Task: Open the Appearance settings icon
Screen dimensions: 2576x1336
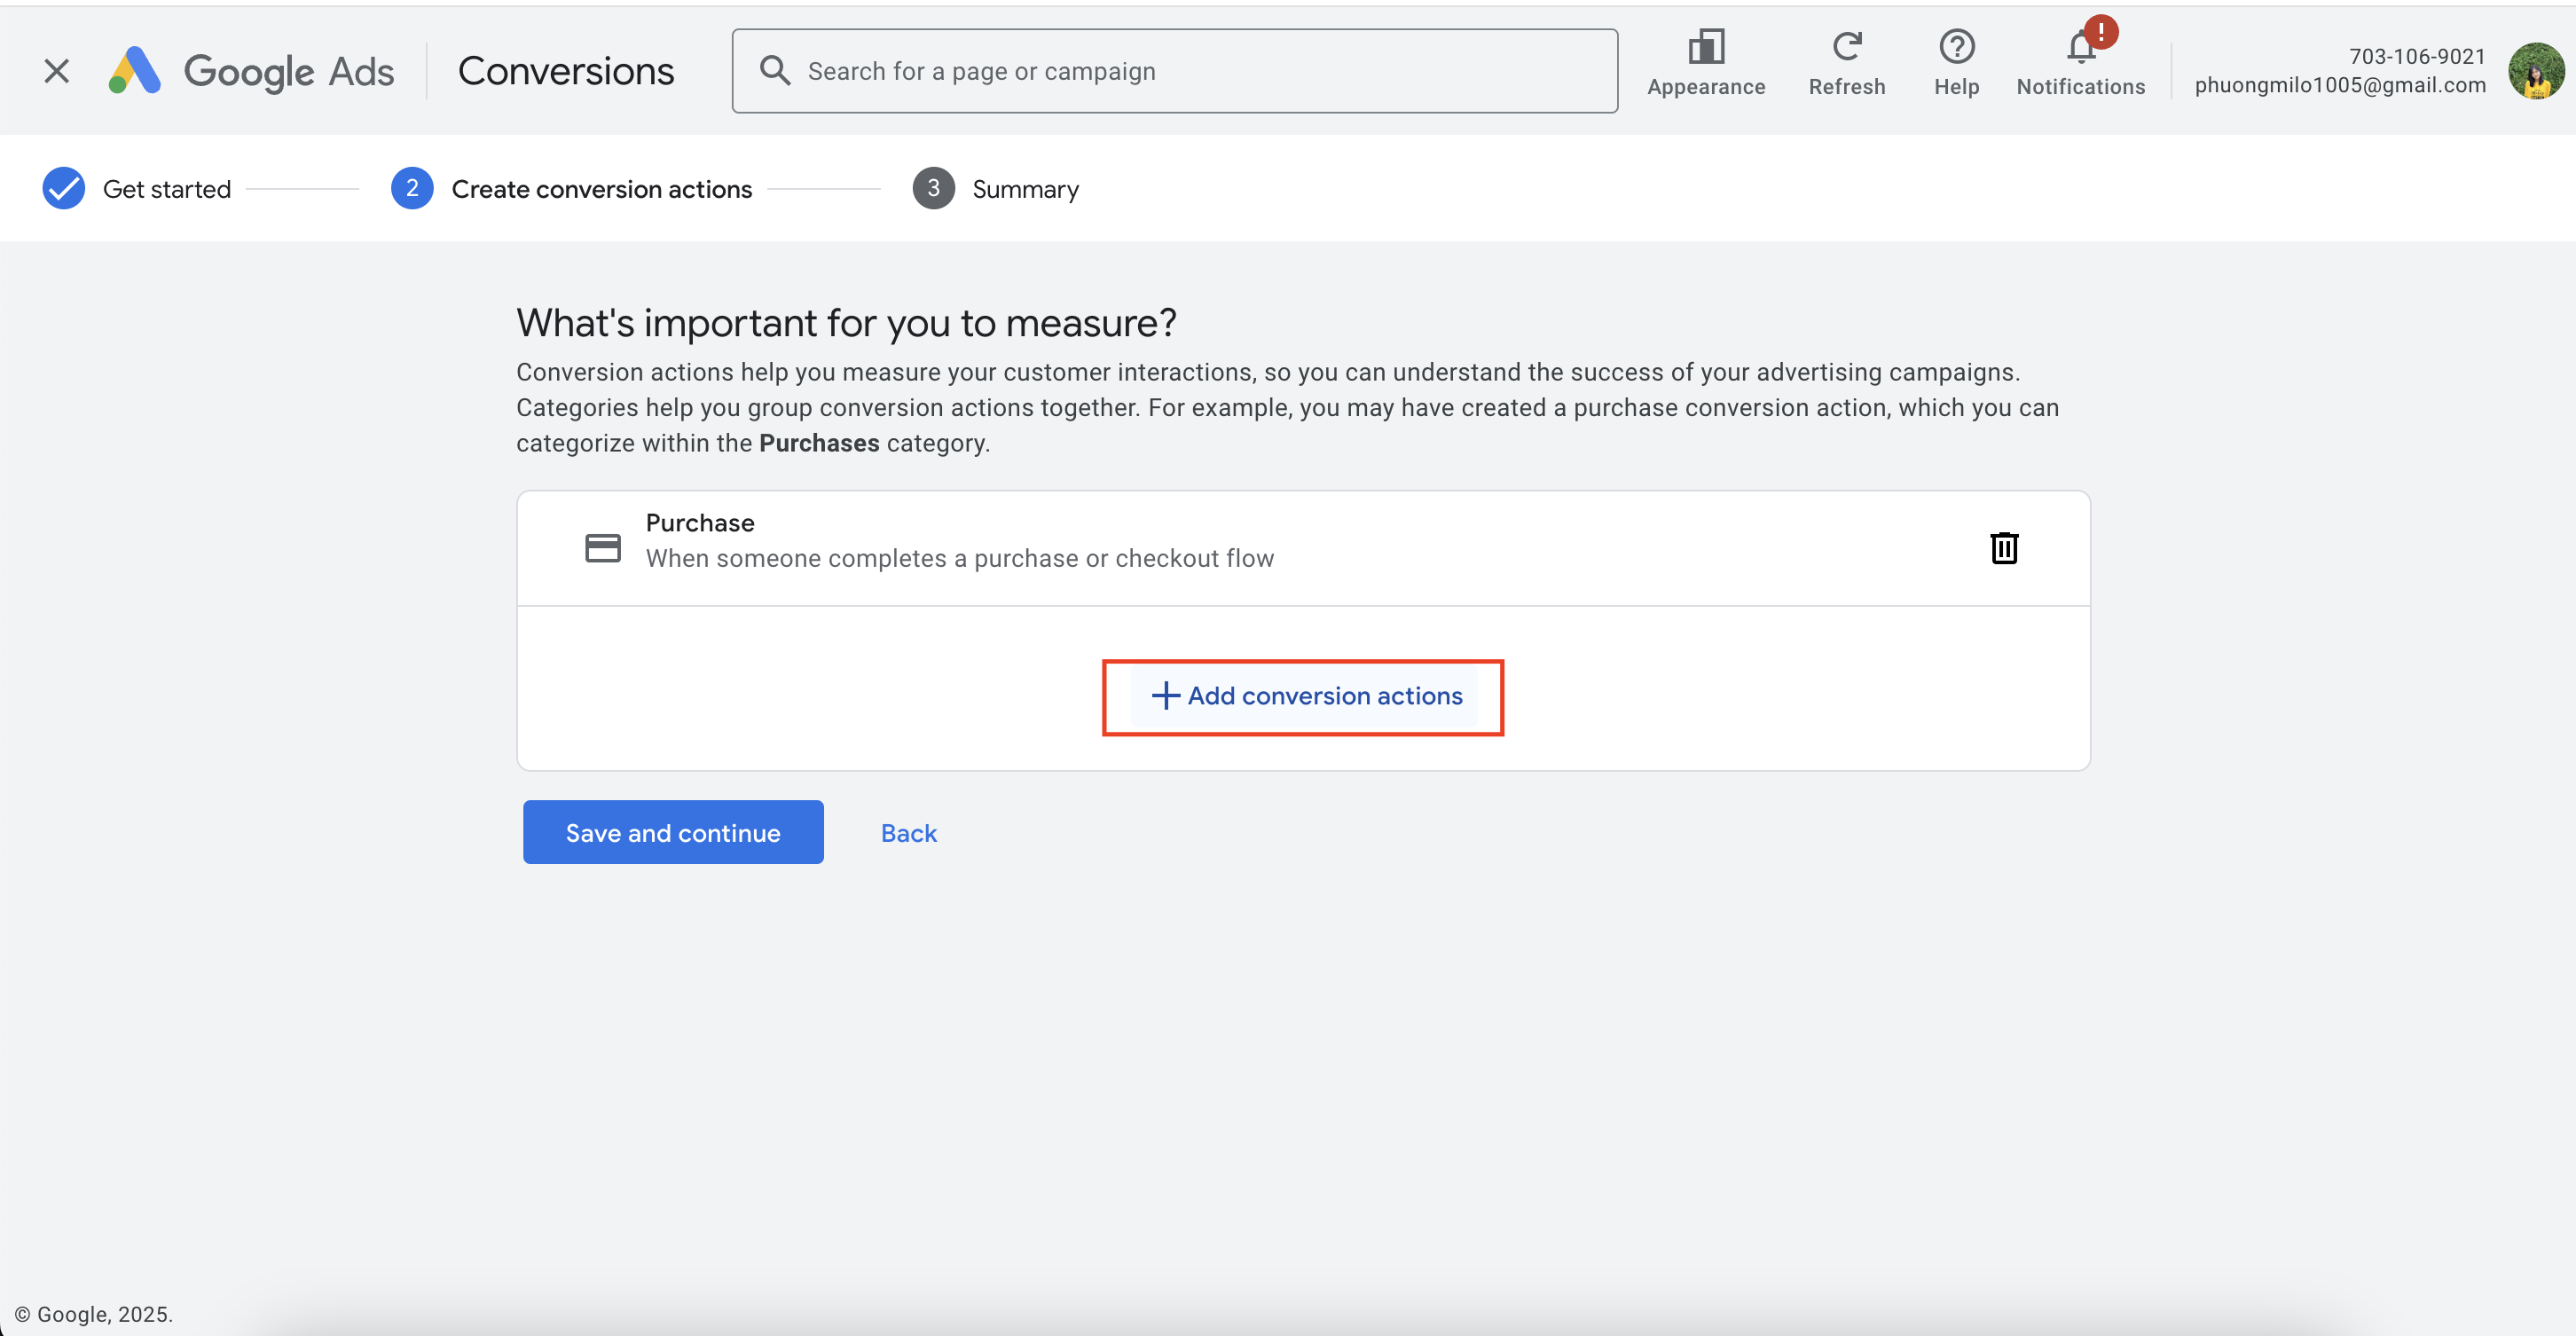Action: [x=1705, y=47]
